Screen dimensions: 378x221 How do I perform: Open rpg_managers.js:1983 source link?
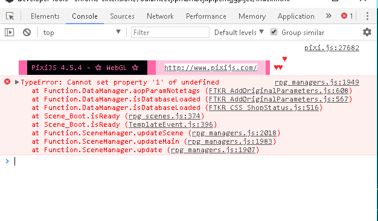(x=229, y=141)
